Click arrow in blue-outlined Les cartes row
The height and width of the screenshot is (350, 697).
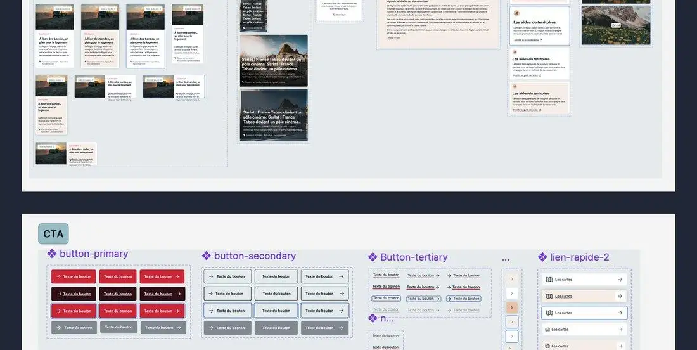(620, 313)
